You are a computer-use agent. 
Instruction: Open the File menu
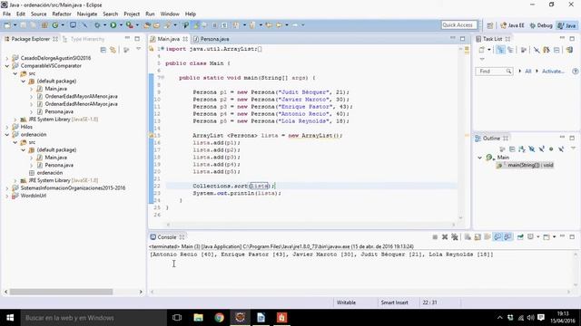(x=6, y=14)
